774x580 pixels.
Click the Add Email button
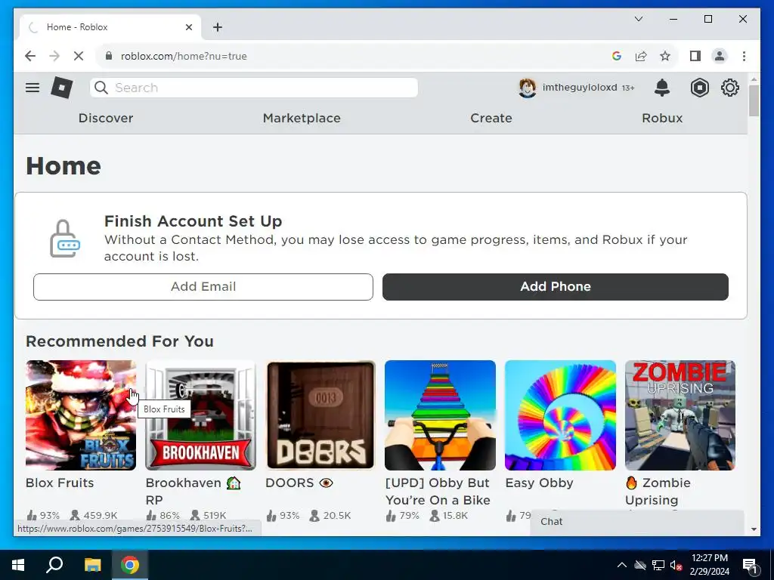(203, 286)
